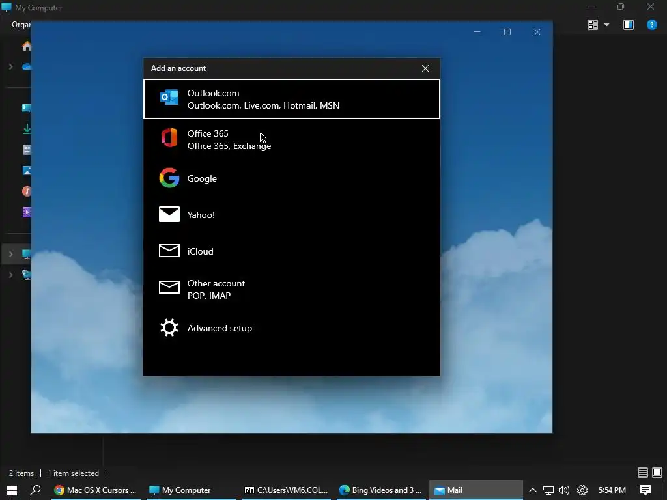Expand the This PC tree node
This screenshot has width=667, height=500.
(x=10, y=254)
